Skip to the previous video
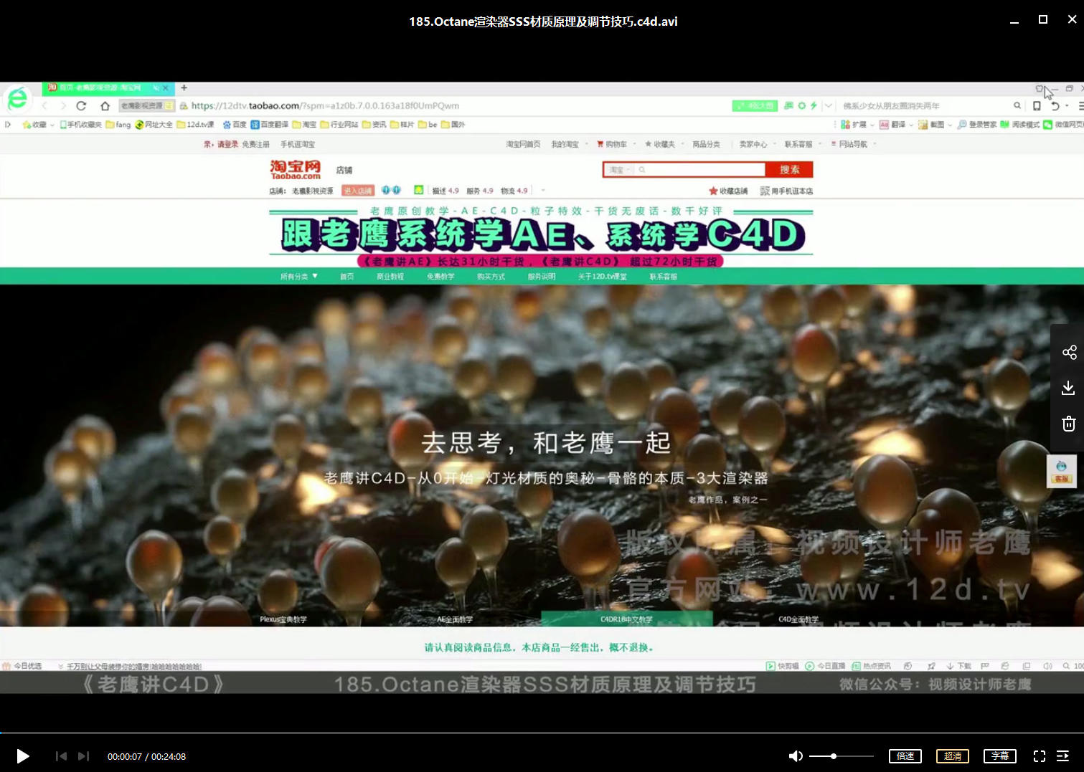The height and width of the screenshot is (772, 1084). [x=61, y=756]
